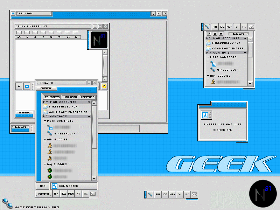Toggle MSN connection in Trillian contact list window
This screenshot has width=280, height=210.
point(71,194)
